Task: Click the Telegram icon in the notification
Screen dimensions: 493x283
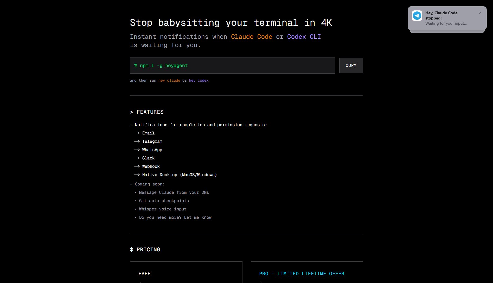Action: (417, 16)
